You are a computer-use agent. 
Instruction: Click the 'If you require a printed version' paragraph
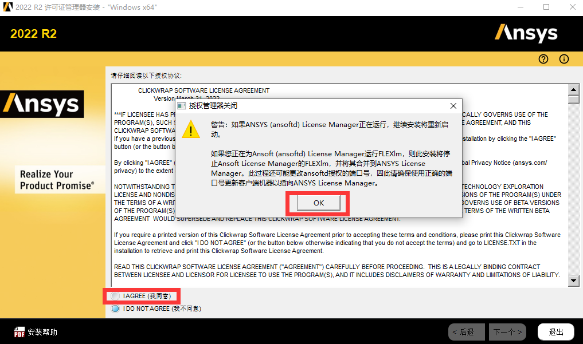pyautogui.click(x=337, y=243)
